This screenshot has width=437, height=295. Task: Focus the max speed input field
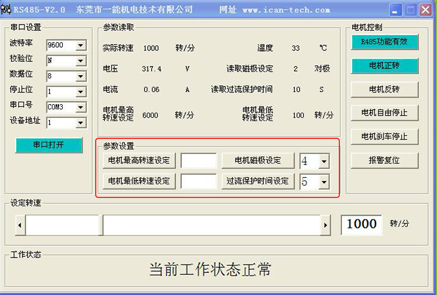click(199, 160)
